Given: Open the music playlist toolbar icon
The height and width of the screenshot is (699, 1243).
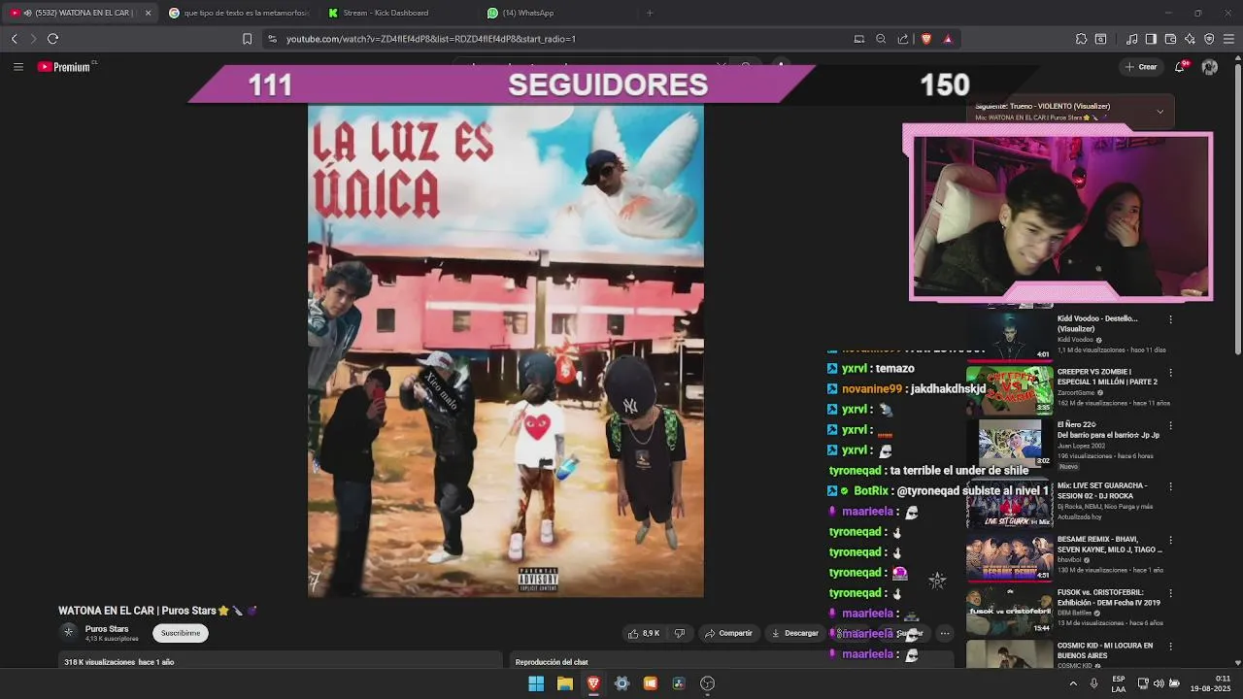Looking at the screenshot, I should [x=1132, y=39].
